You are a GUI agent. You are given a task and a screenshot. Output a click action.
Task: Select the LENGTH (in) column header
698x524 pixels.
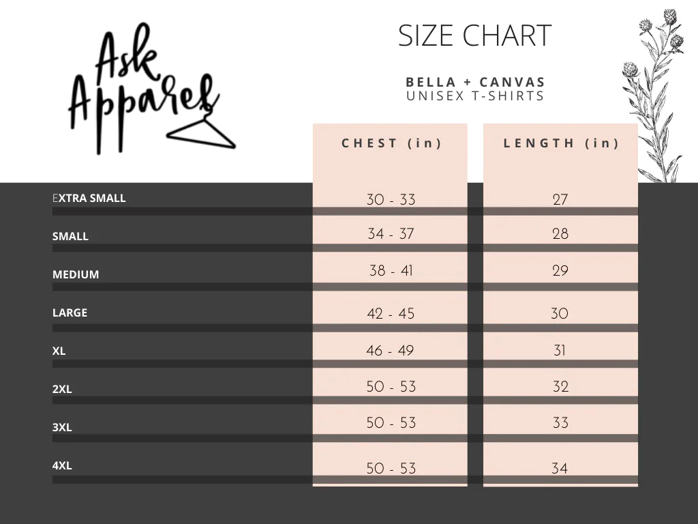[561, 143]
